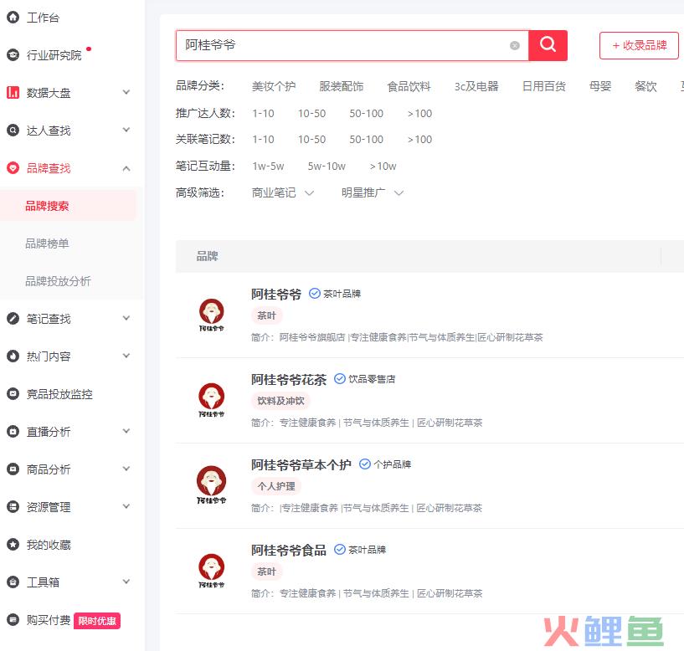Open the 阿桂爷爷食品 brand name link
The height and width of the screenshot is (651, 684).
[x=289, y=551]
